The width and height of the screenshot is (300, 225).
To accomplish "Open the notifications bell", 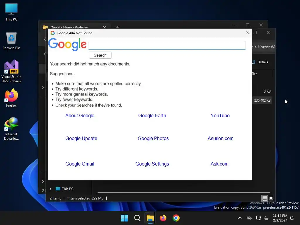I will 292,218.
